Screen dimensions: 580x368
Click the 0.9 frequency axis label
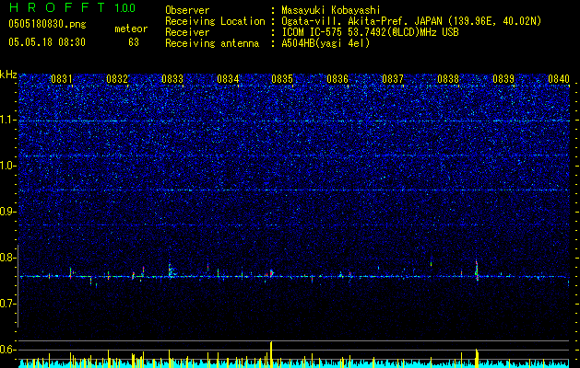pos(8,212)
